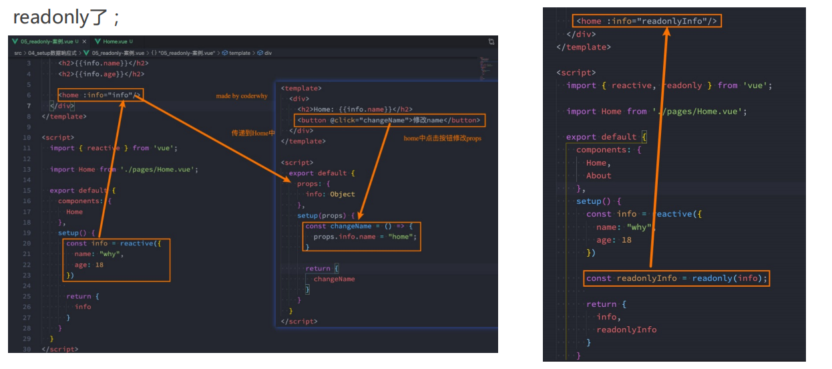Click the <h2>{{info.age}}</h2> code line
The width and height of the screenshot is (832, 369).
pos(101,74)
